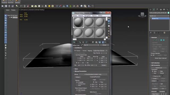Click Assign Material to Selection icon
Viewport: 170px width, 95px height.
click(x=80, y=42)
